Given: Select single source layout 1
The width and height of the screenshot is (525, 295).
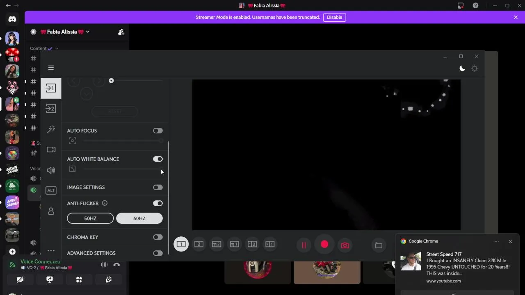Looking at the screenshot, I should click(181, 245).
